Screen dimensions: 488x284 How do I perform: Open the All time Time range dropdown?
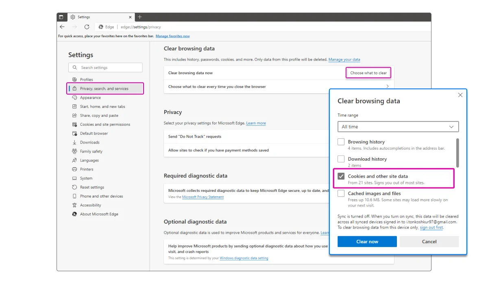[398, 127]
